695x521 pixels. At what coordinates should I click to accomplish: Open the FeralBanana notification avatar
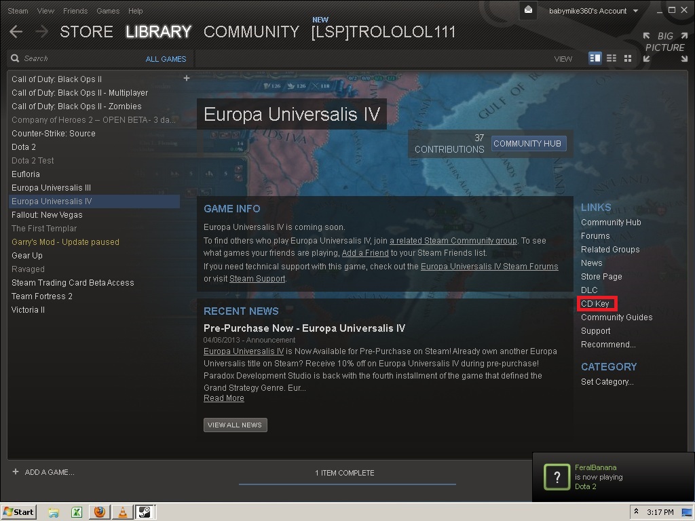coord(557,477)
